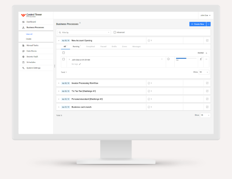Click the Invoice Processing Workflow process name

85,83
